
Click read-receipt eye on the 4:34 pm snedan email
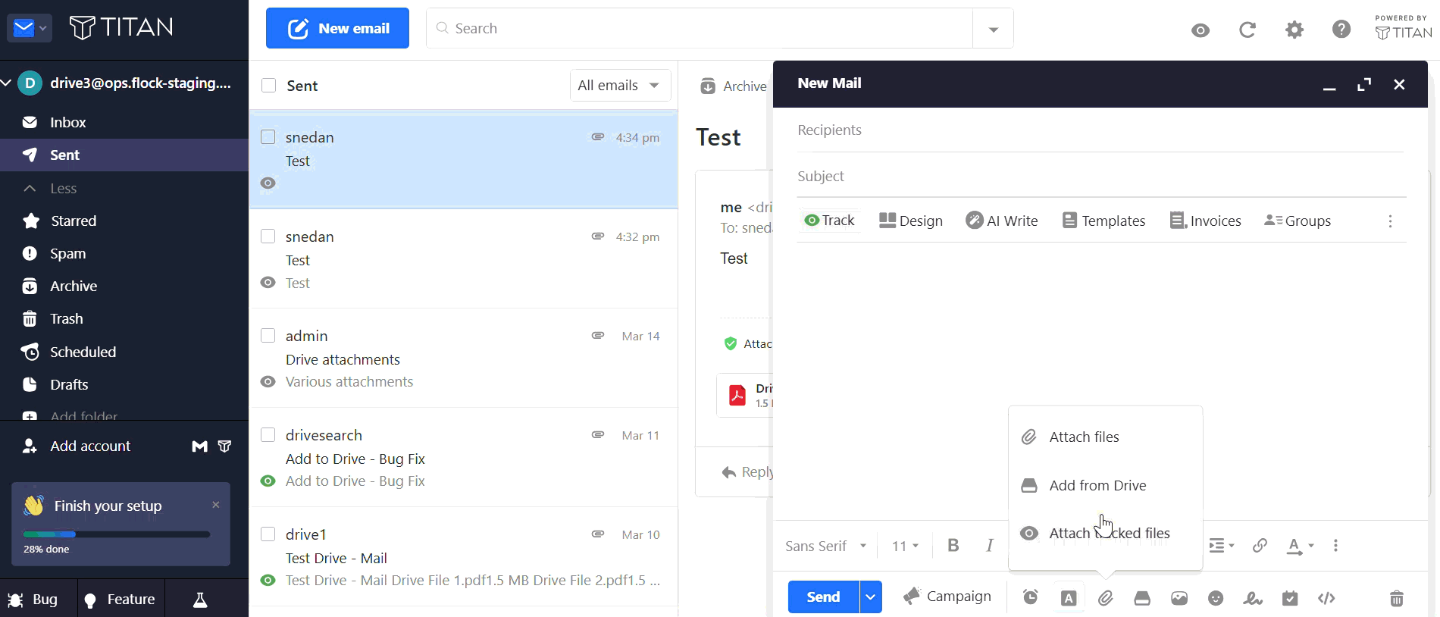point(268,183)
